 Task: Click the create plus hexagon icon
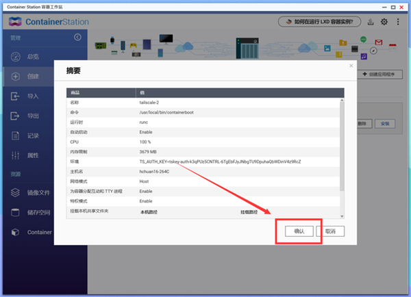point(16,77)
